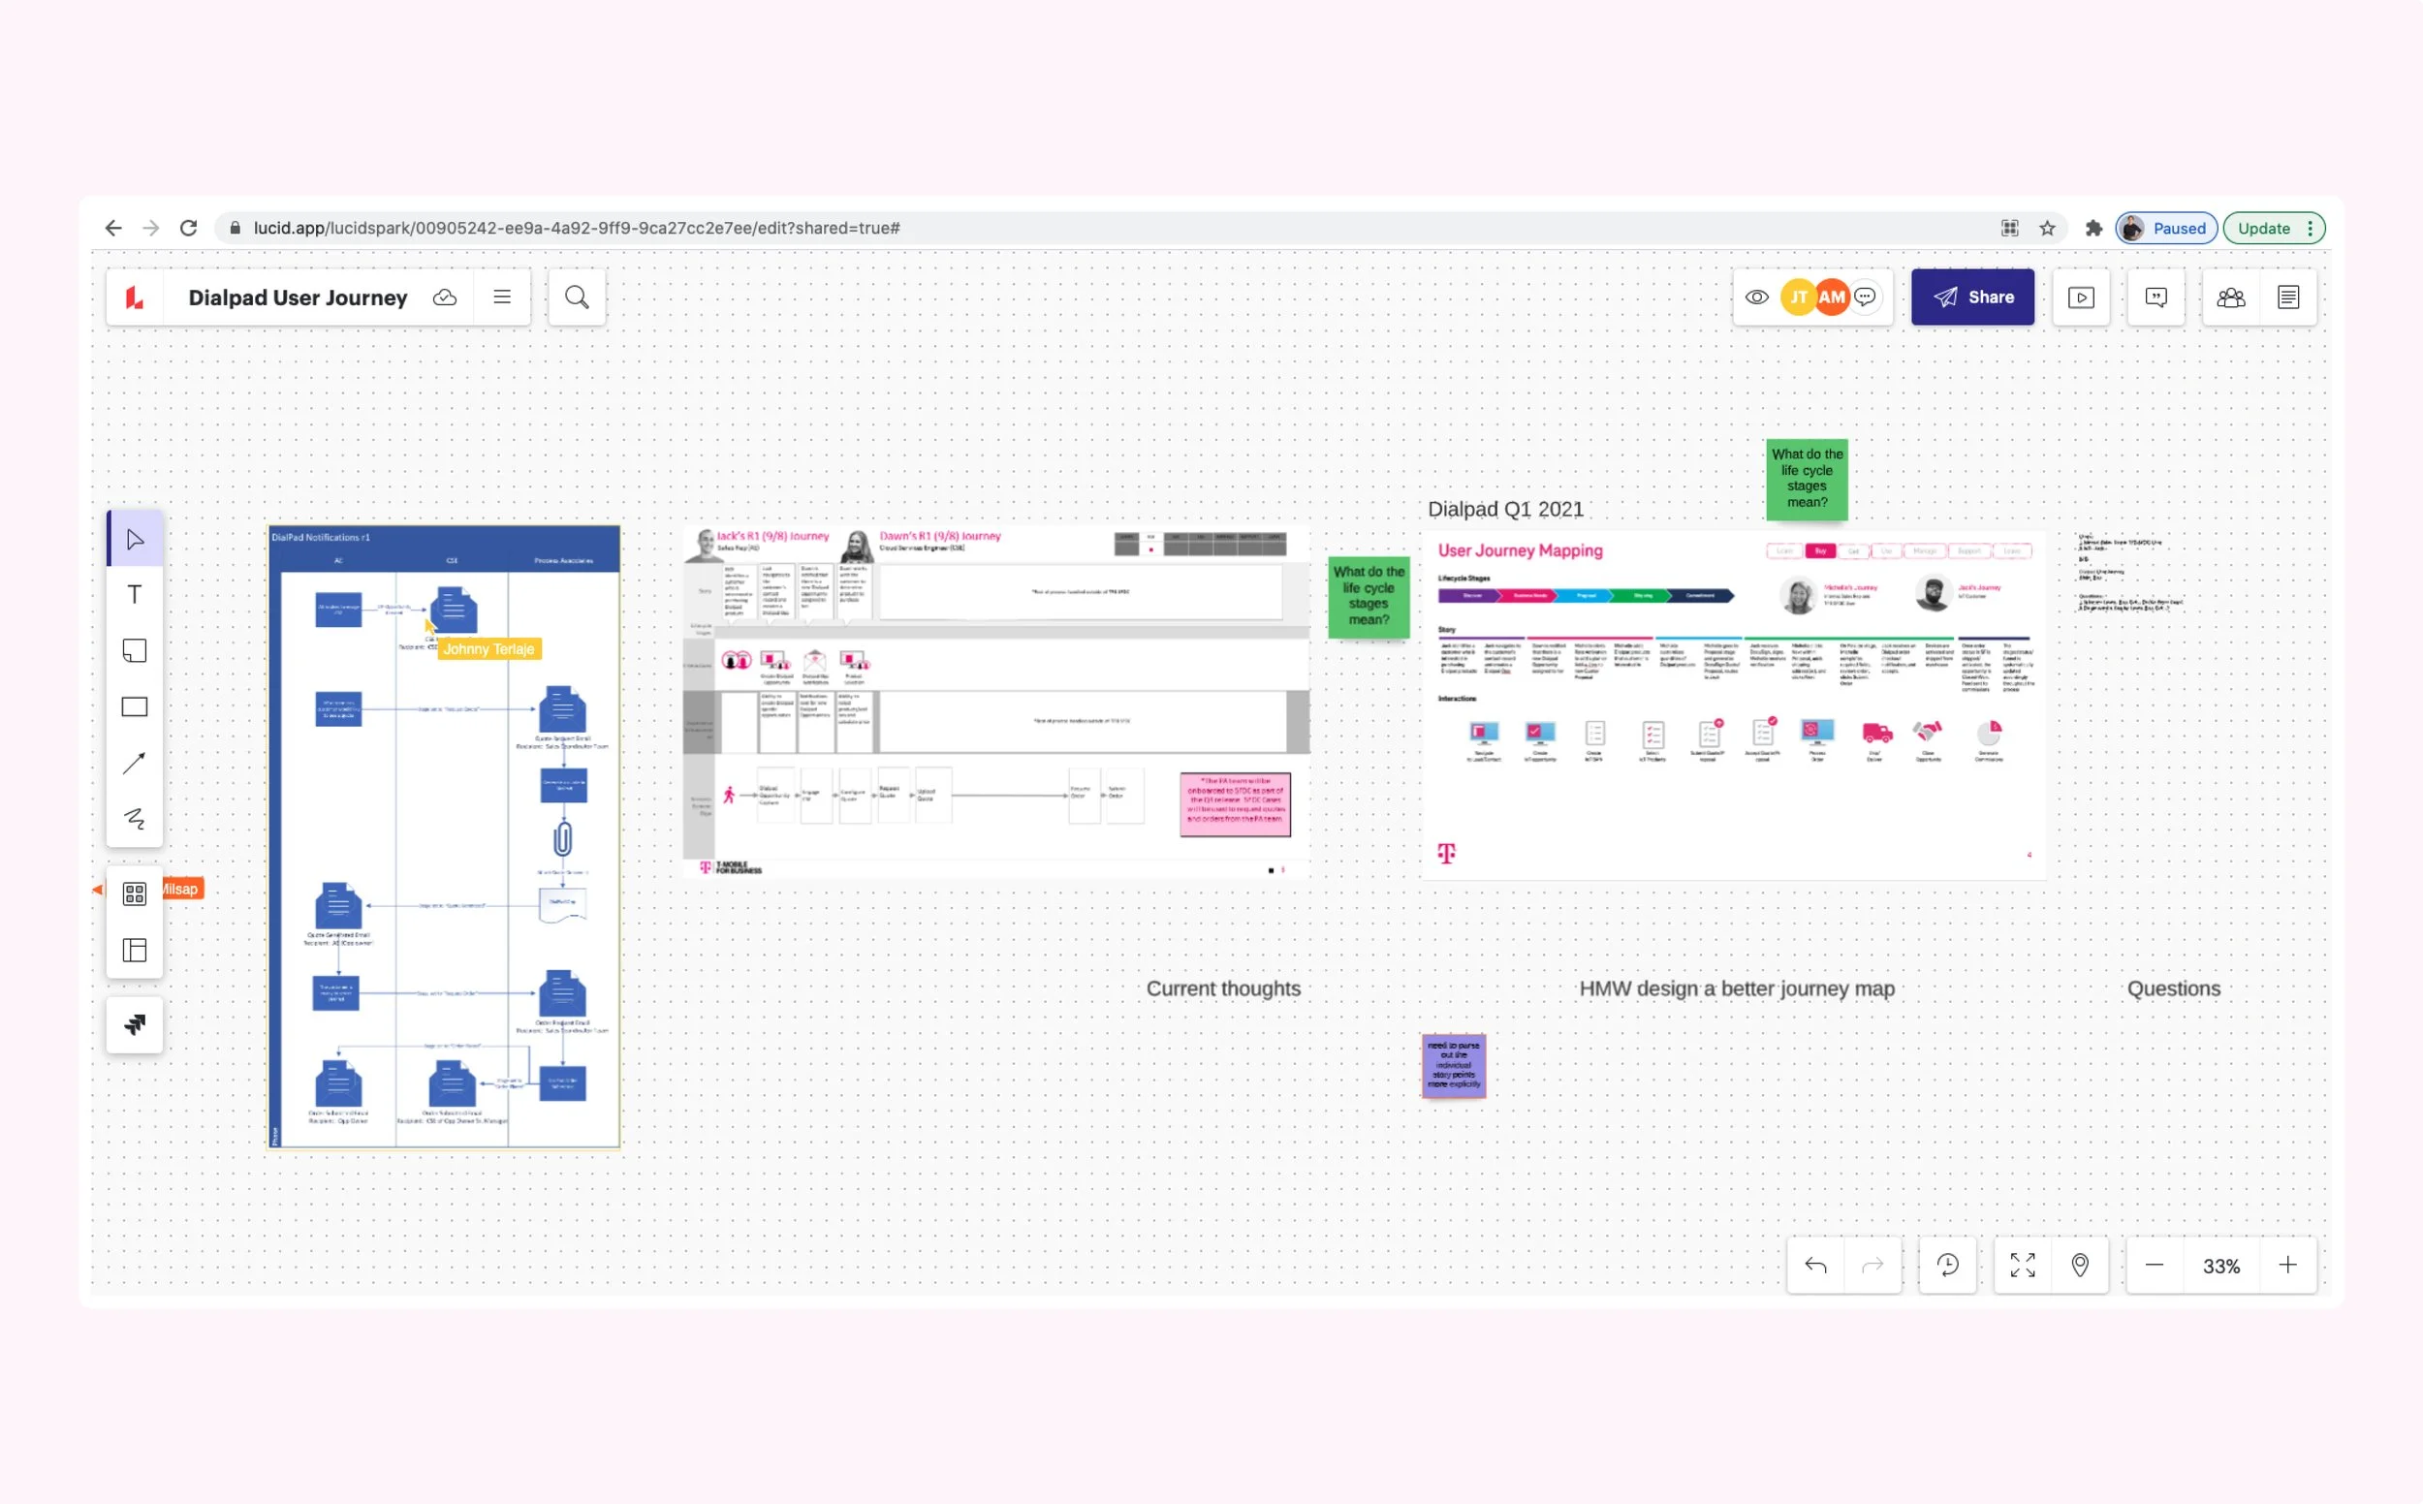Image resolution: width=2423 pixels, height=1504 pixels.
Task: Open the integrations arrow icon
Action: pos(135,1024)
